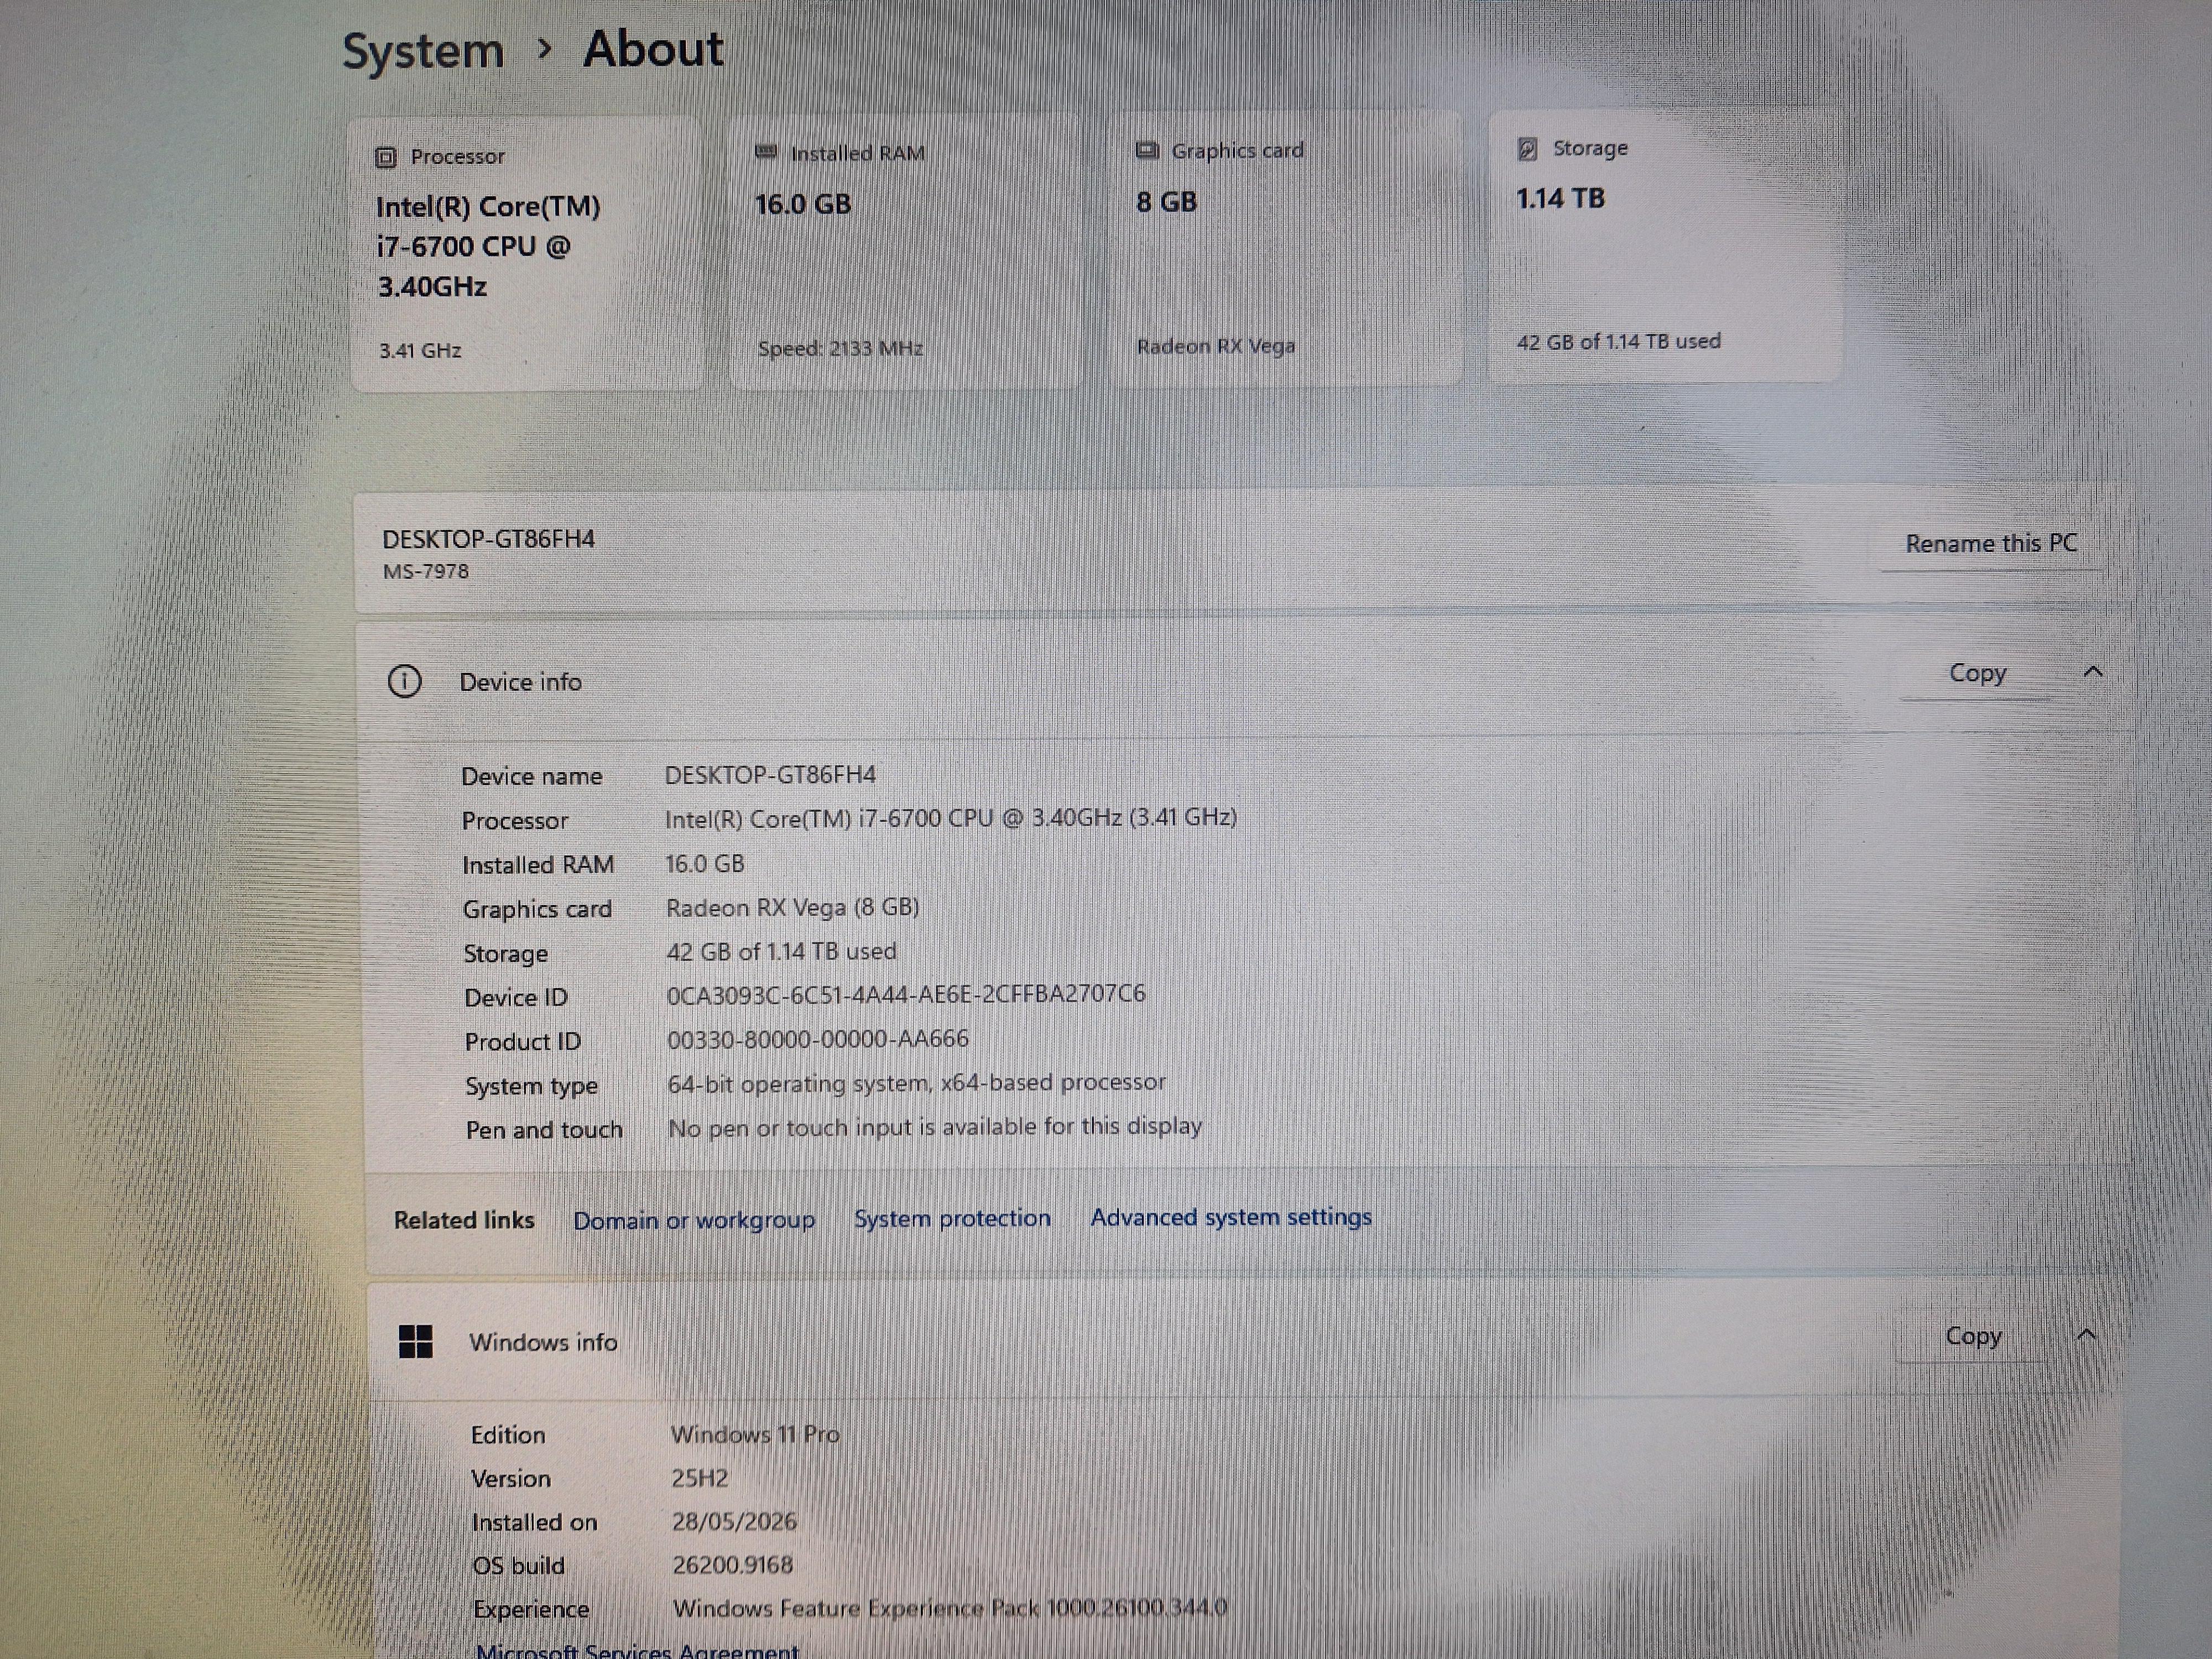This screenshot has width=2212, height=1659.
Task: Collapse the Device info section chevron
Action: [2092, 672]
